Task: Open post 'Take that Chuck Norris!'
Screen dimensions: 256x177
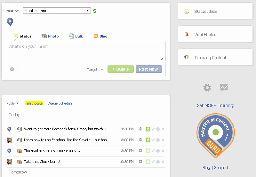Action: point(42,162)
